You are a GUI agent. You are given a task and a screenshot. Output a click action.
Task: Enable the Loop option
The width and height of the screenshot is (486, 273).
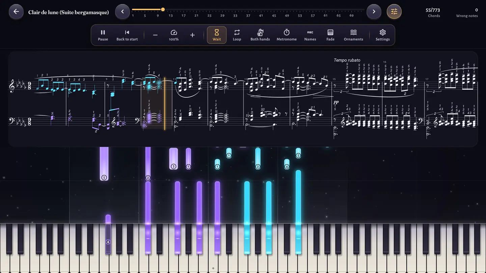click(x=237, y=35)
